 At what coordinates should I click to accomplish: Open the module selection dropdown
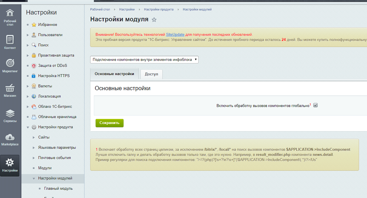[144, 60]
